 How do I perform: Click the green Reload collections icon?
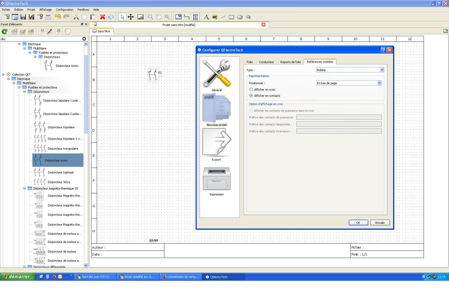[5, 32]
